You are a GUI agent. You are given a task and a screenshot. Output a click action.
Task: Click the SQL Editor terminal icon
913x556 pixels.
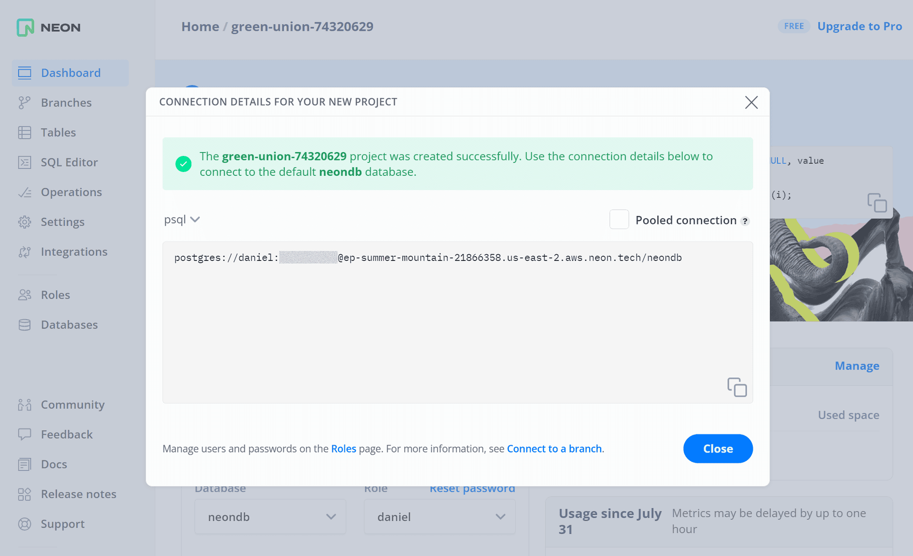[25, 163]
